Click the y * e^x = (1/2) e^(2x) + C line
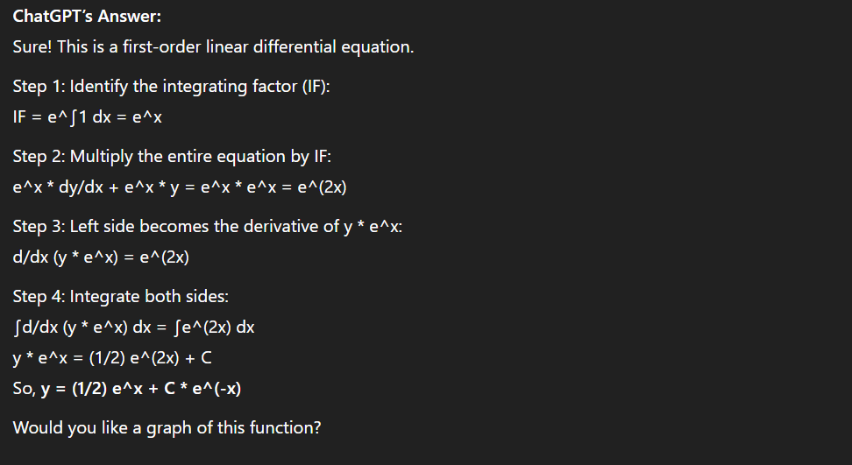 [112, 358]
